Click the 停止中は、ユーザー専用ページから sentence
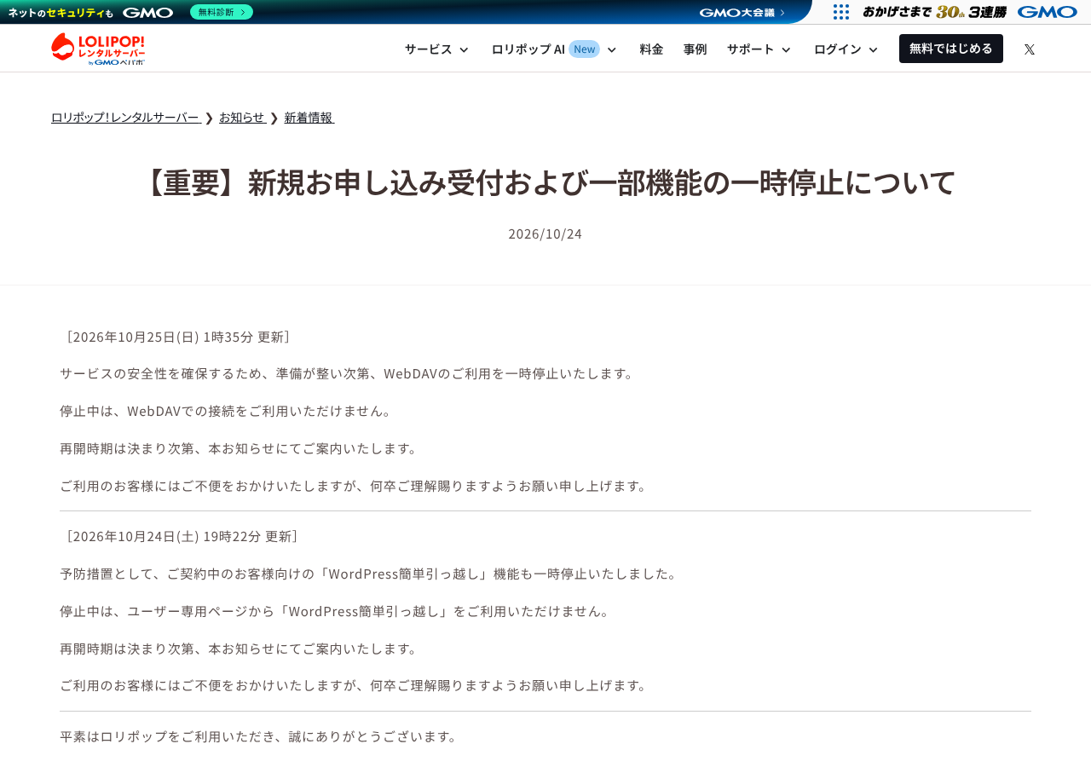Viewport: 1091px width, 767px height. (x=338, y=611)
